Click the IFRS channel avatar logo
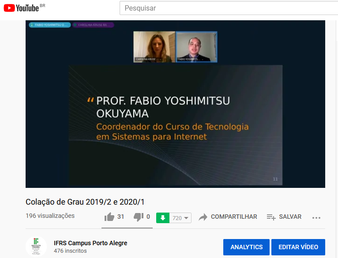This screenshot has width=338, height=258. [36, 247]
